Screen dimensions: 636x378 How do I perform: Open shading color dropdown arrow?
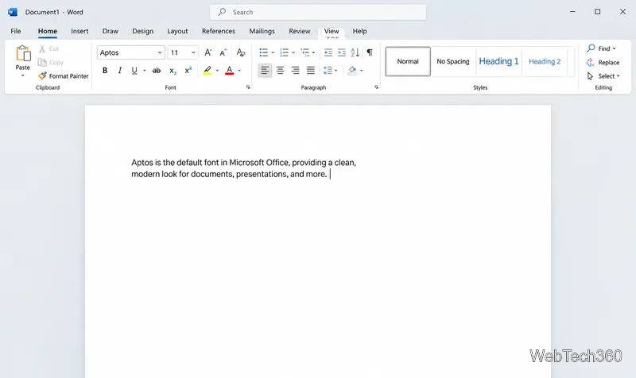[x=362, y=71]
